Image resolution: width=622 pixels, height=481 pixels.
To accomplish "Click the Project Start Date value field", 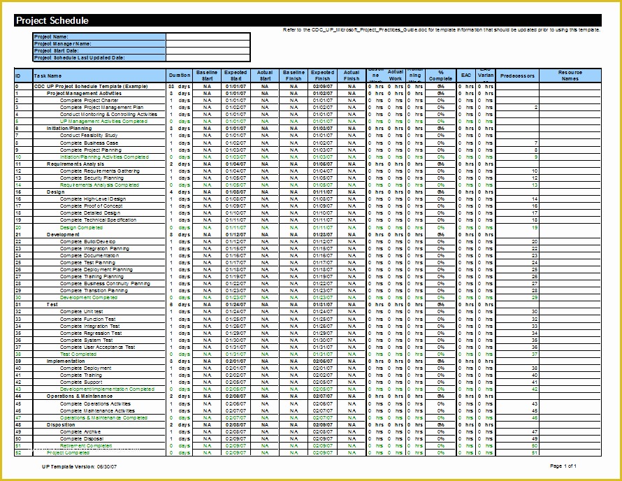I will click(x=208, y=51).
